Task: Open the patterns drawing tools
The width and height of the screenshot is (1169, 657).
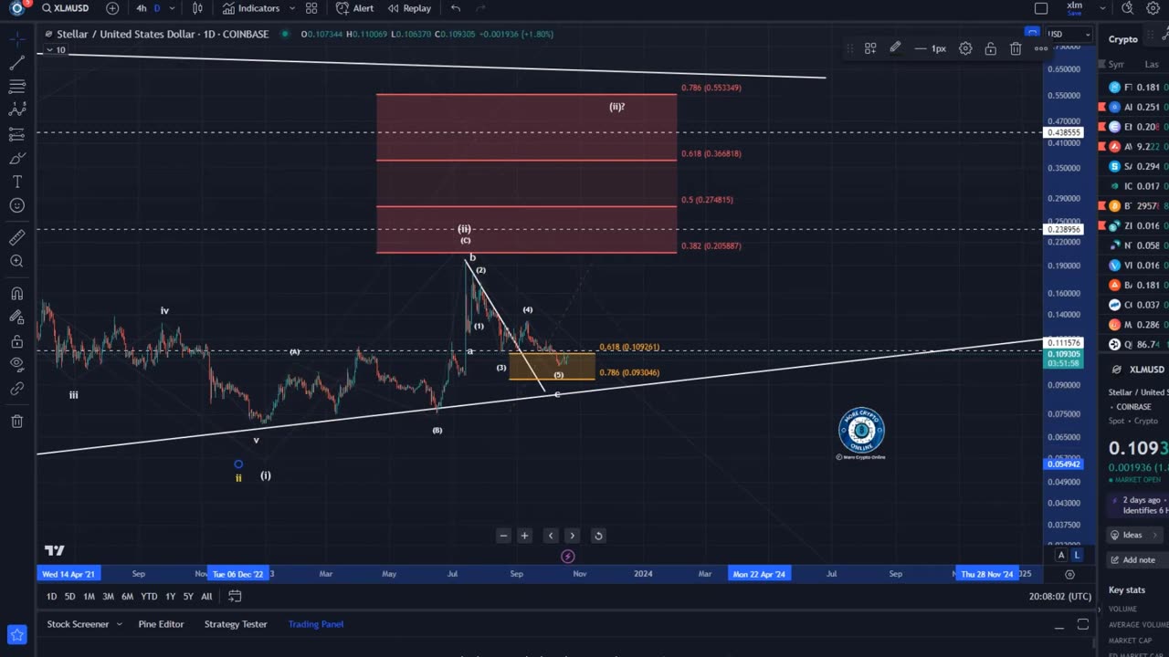Action: pyautogui.click(x=16, y=110)
